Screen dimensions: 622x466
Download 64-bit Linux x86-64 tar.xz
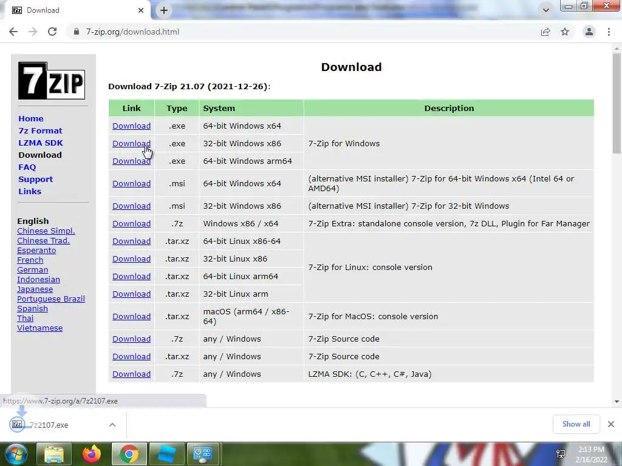131,241
